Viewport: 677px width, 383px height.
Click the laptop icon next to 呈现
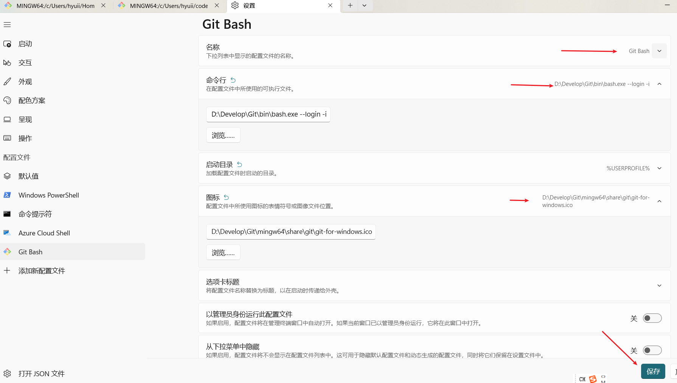7,119
